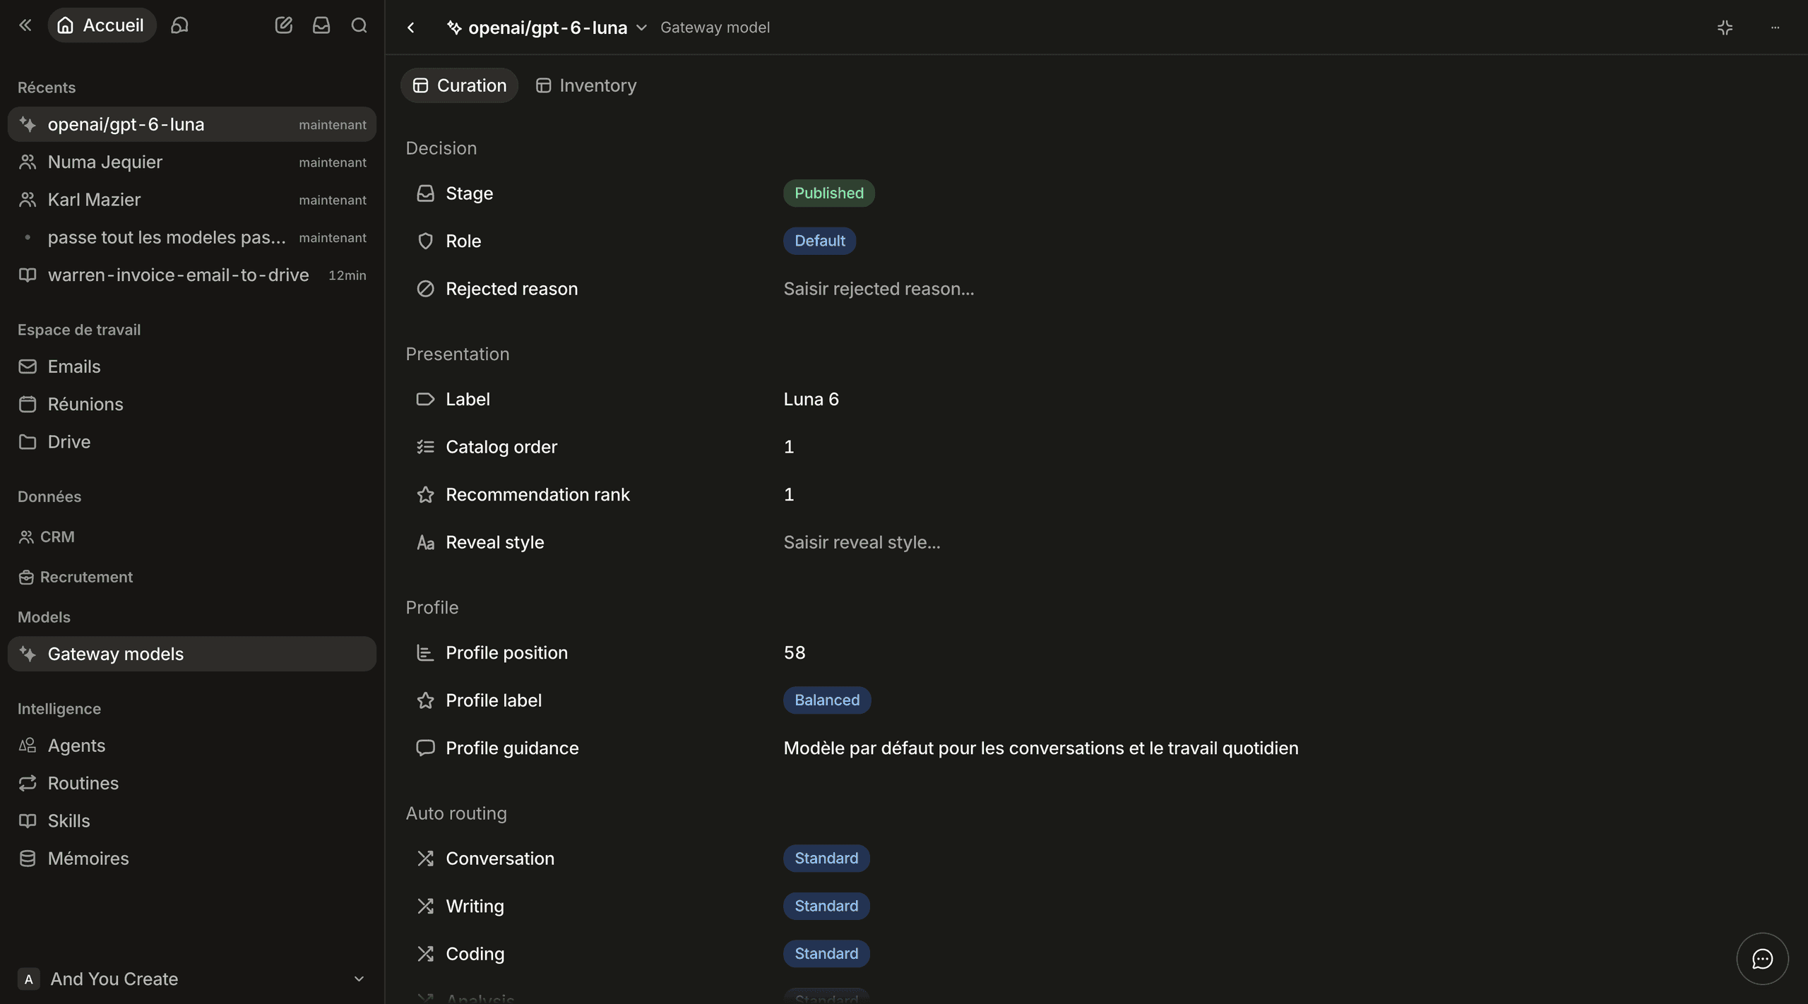This screenshot has width=1808, height=1004.
Task: Click the Conversation shuffle icon
Action: pos(425,859)
